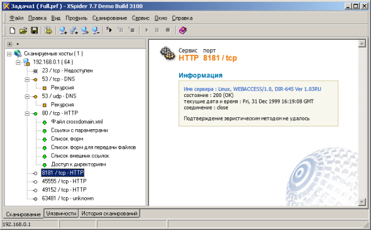Click the circle icon beside 45555 / tcp - HTTP
The height and width of the screenshot is (230, 371).
[35, 182]
